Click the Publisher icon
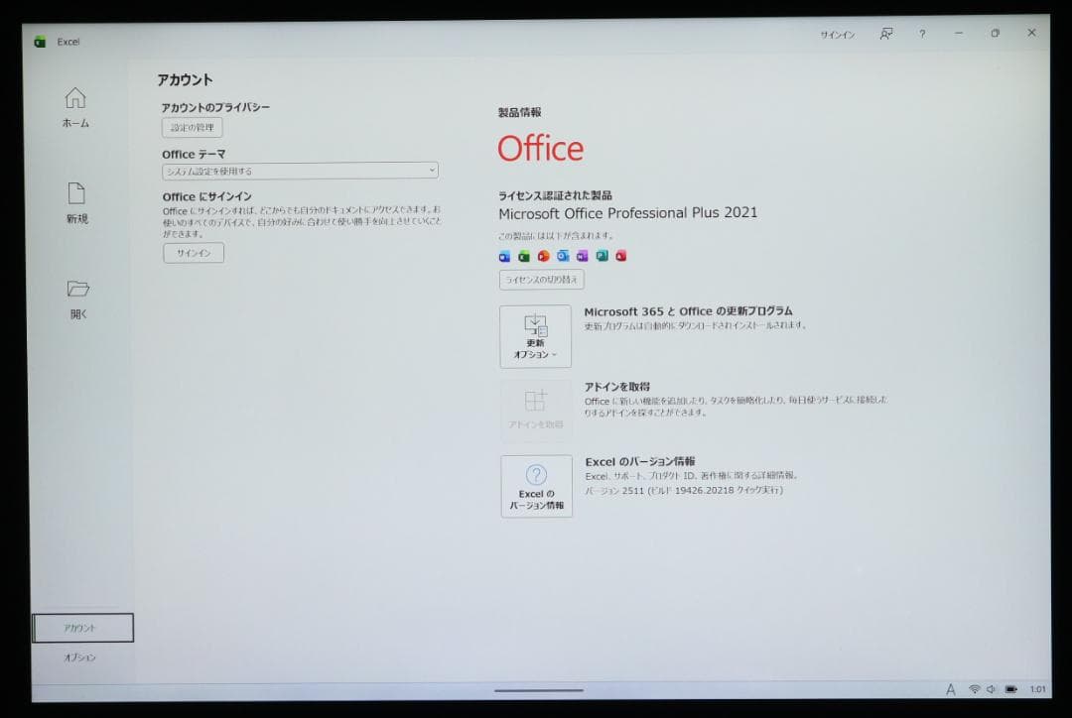 point(601,256)
